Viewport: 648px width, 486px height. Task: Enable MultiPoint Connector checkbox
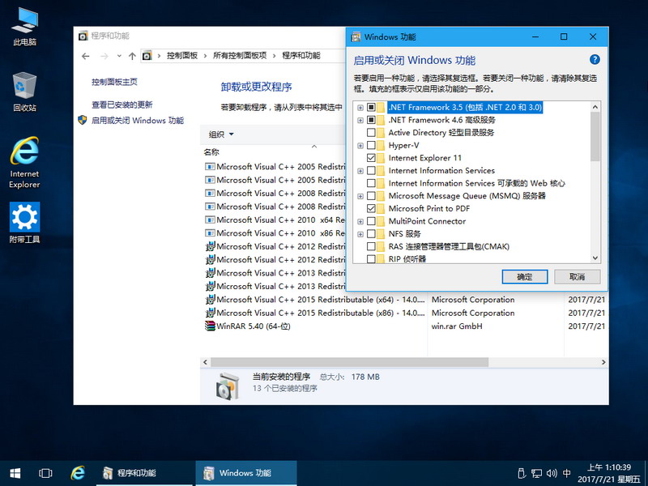point(371,221)
